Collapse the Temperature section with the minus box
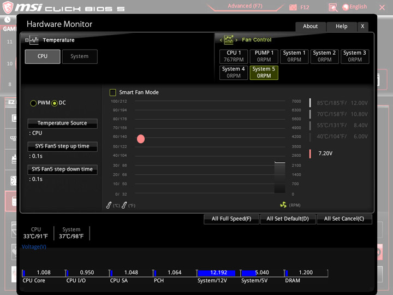393x295 pixels. click(27, 40)
